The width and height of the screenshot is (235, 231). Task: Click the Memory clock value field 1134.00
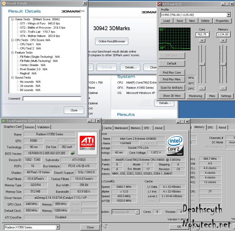(223, 34)
